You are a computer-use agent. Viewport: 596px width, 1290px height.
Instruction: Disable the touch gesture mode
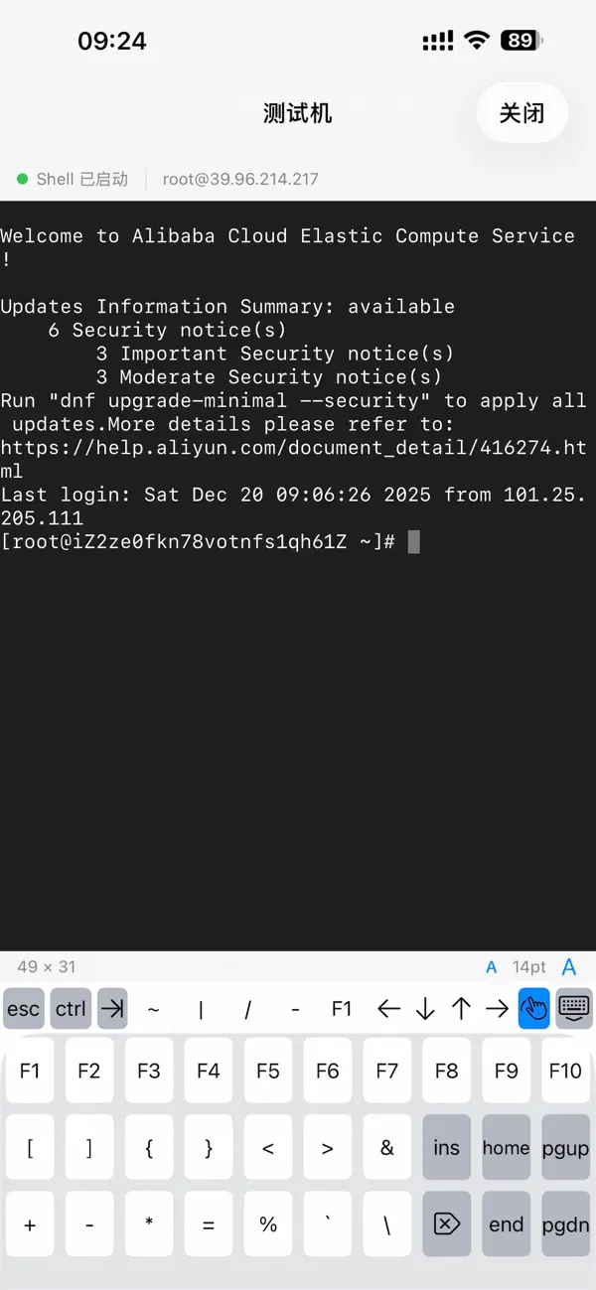[534, 1008]
